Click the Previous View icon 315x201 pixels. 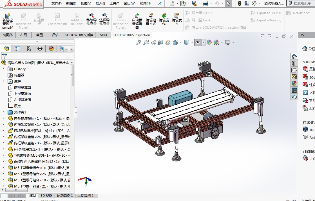pos(153,42)
